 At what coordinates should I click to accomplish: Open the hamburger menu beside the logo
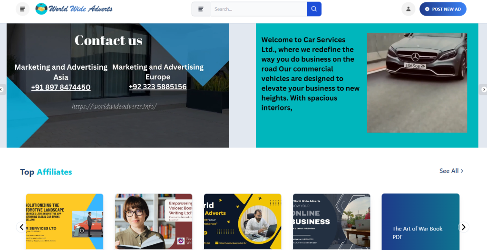pos(23,9)
